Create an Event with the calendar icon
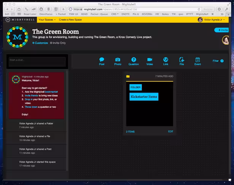The width and height of the screenshot is (234, 185). (198, 60)
